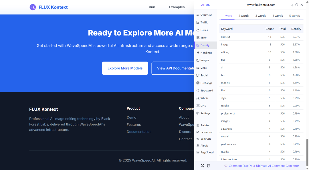
Task: Switch to the 5 words tab
Action: point(294,16)
